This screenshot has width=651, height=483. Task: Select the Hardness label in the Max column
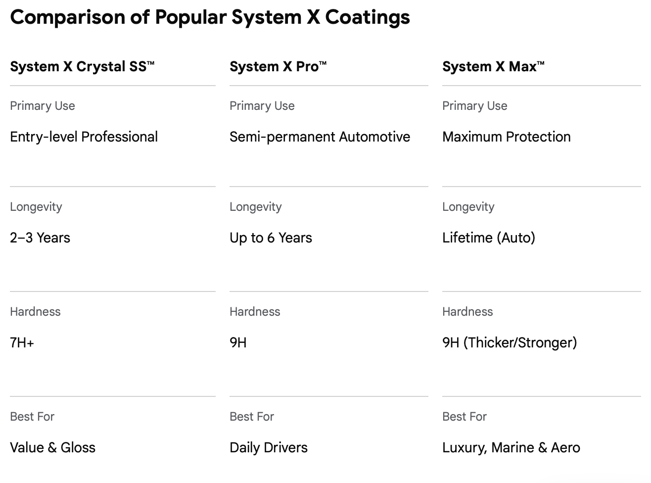coord(467,312)
